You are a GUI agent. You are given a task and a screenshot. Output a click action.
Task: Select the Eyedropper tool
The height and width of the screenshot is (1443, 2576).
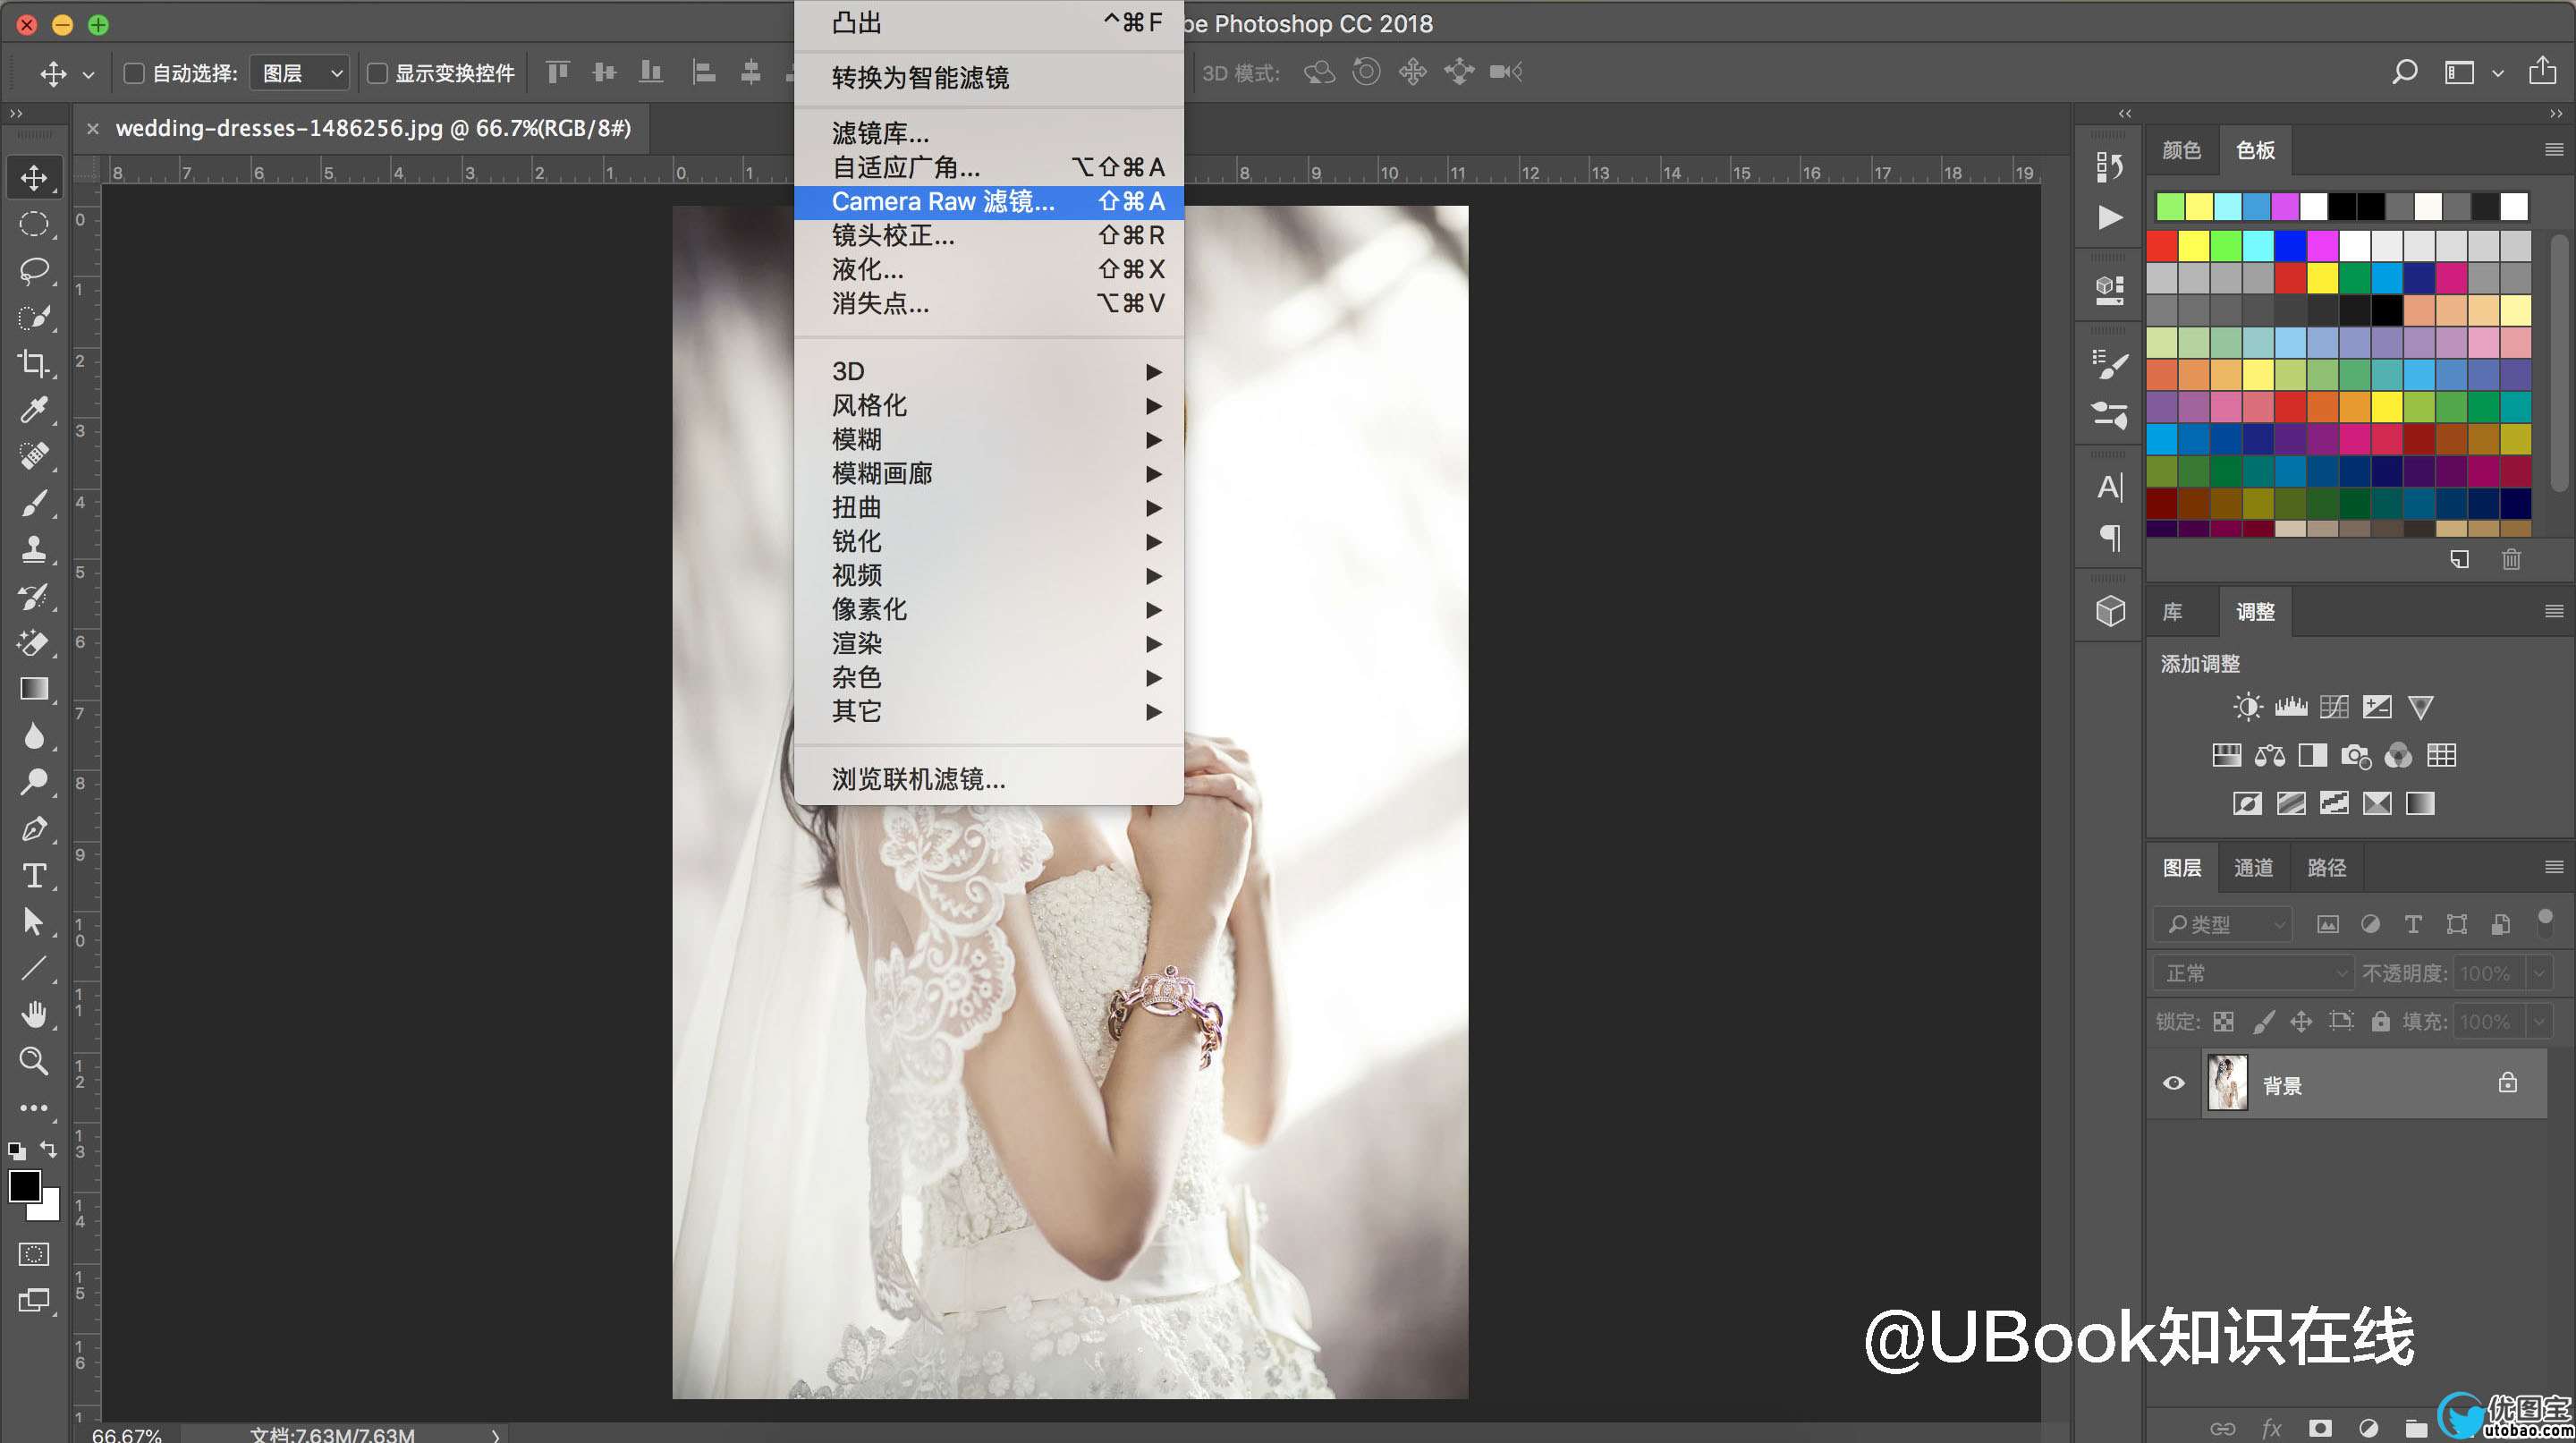[34, 410]
